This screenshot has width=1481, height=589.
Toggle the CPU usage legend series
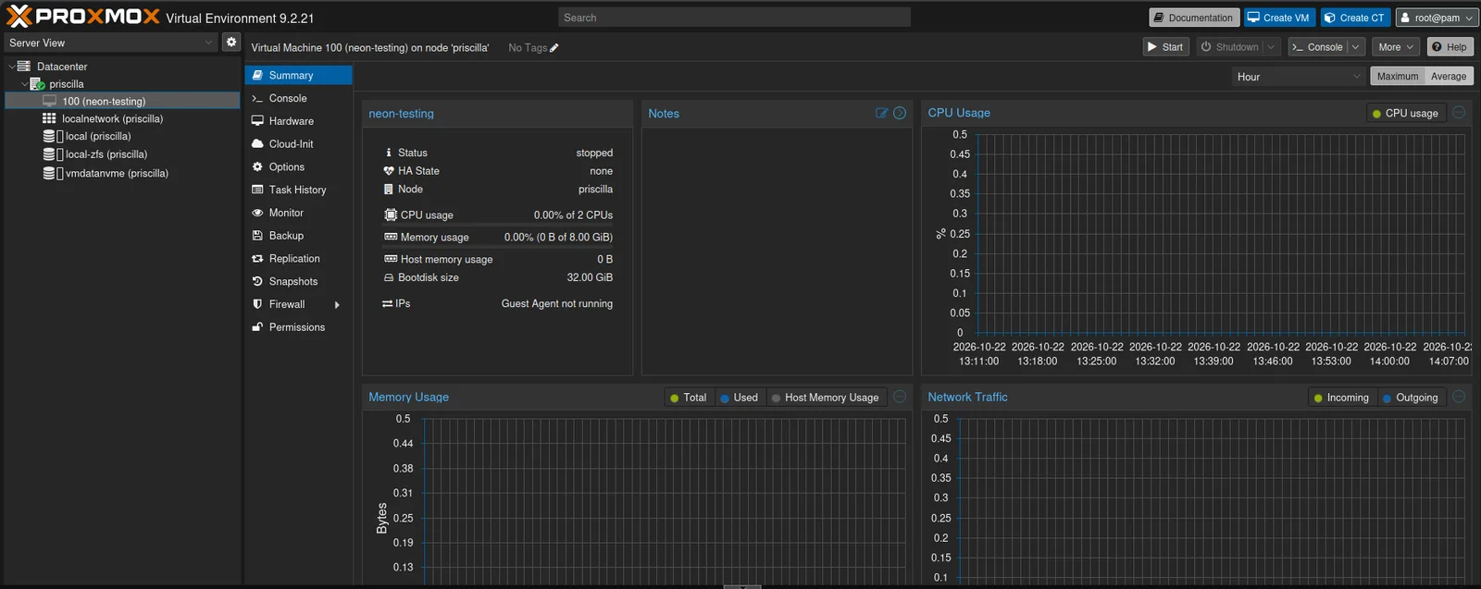pos(1405,114)
